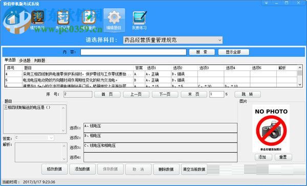307x186 pixels.
Task: Click 选项3 field 线电压和相电压
Action: click(160, 148)
